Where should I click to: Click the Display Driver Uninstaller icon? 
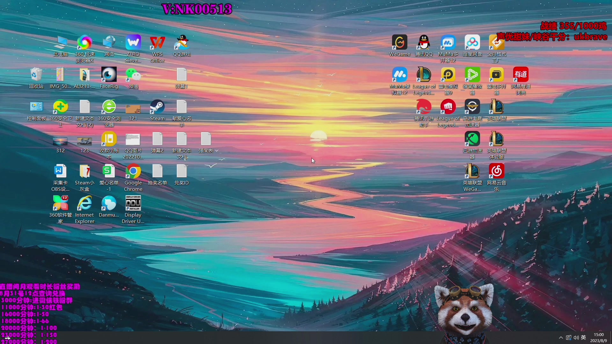click(133, 204)
